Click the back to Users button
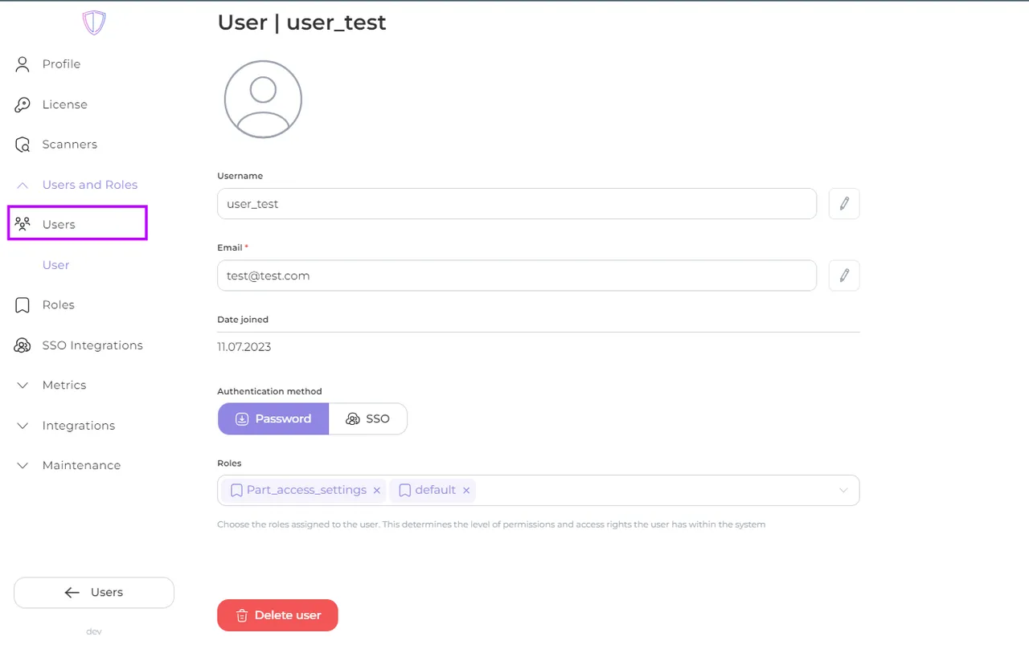 point(94,593)
